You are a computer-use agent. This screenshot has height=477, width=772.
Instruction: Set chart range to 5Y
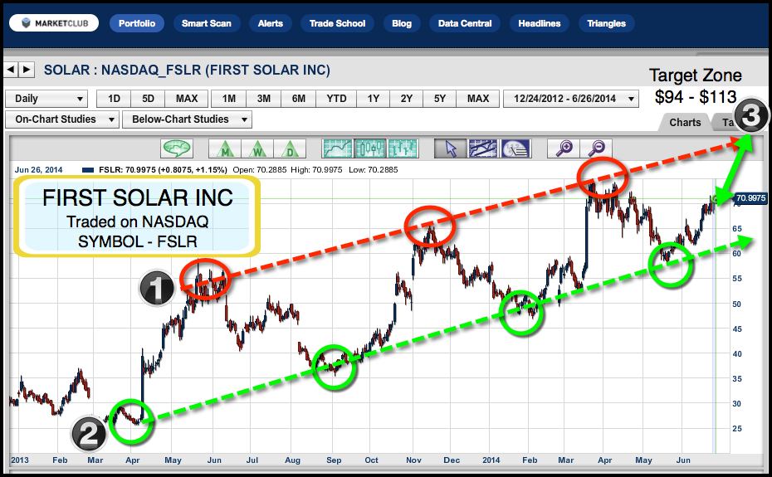pos(440,99)
